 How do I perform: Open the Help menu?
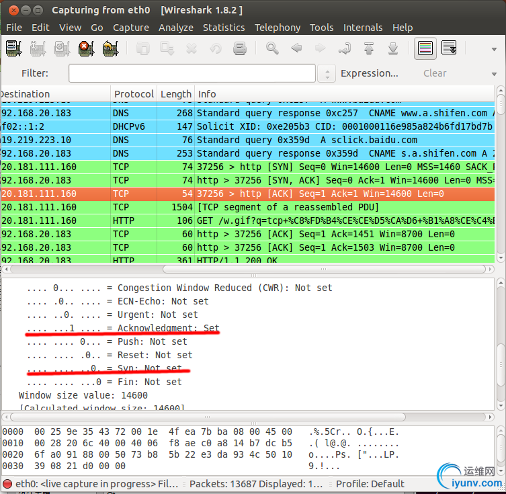(x=403, y=28)
